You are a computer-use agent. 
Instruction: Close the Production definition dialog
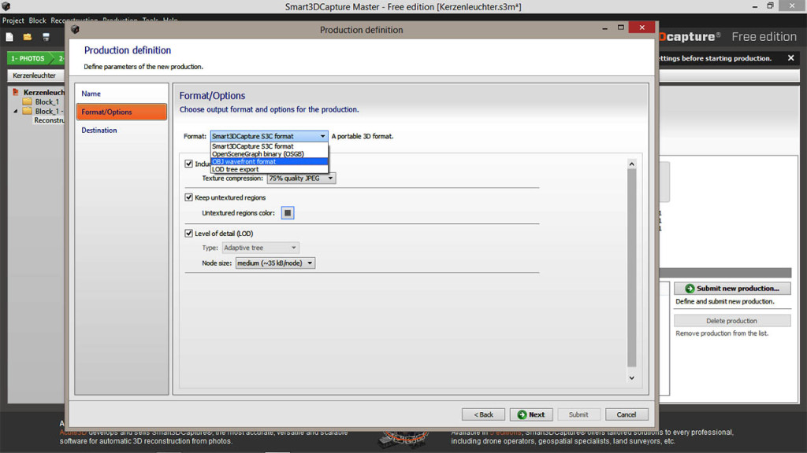point(642,28)
